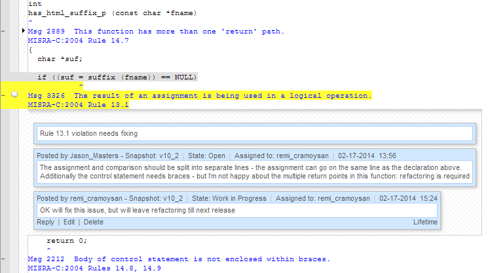This screenshot has height=273, width=488.
Task: Click the 'char *suf;' declaration line
Action: (60, 59)
